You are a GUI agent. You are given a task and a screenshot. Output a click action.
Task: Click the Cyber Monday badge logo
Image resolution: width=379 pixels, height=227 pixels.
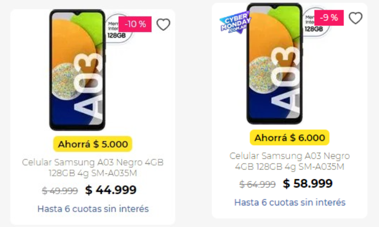235,22
